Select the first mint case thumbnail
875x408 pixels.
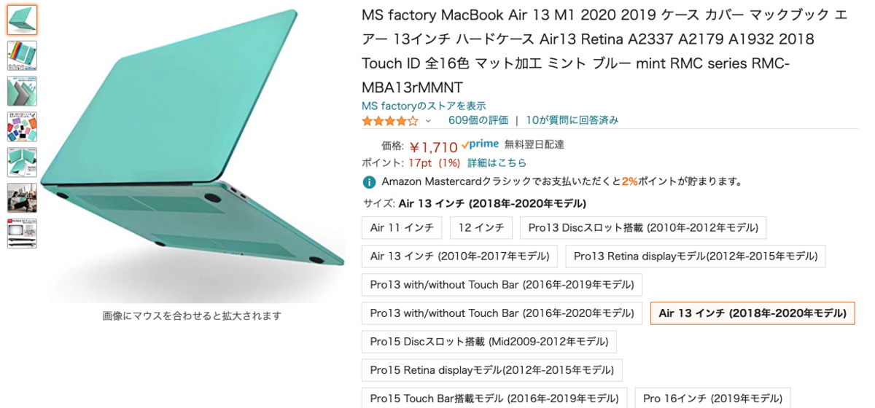click(22, 20)
